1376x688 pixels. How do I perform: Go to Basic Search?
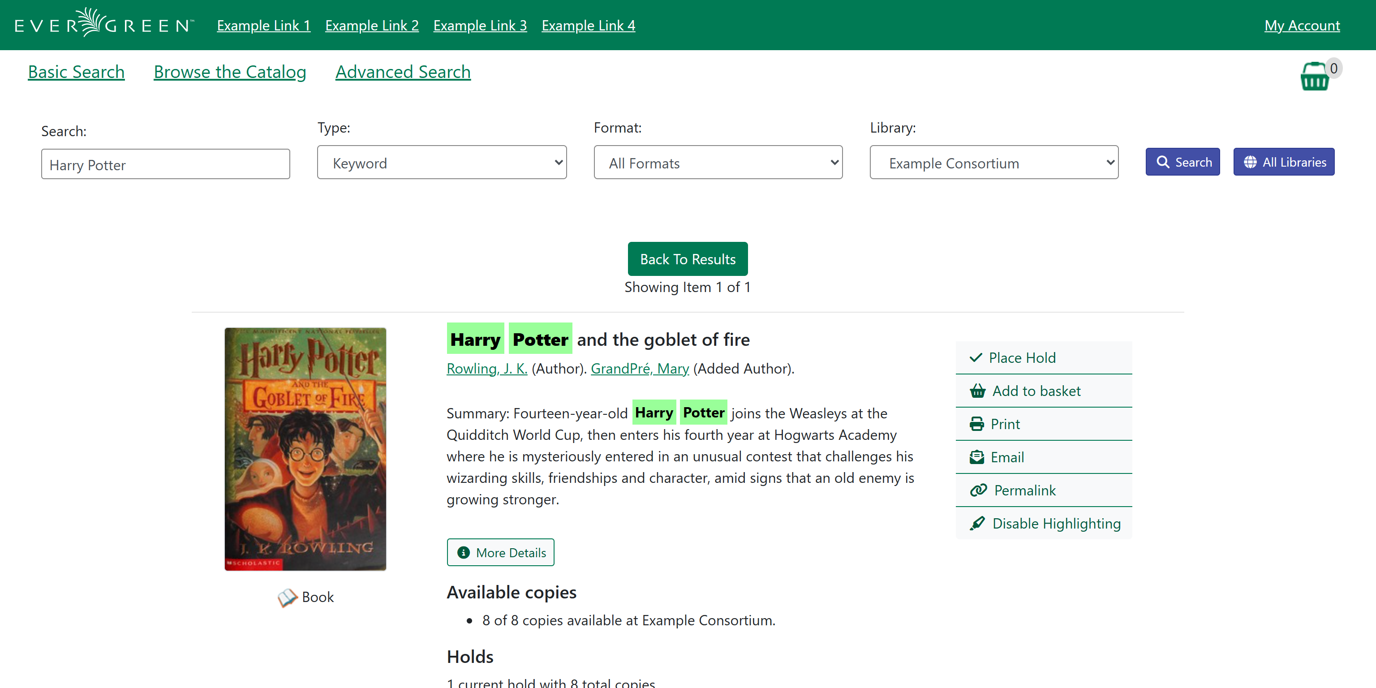point(76,72)
